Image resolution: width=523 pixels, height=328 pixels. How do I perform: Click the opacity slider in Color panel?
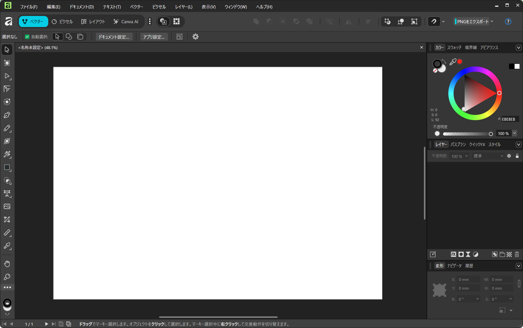tap(467, 134)
